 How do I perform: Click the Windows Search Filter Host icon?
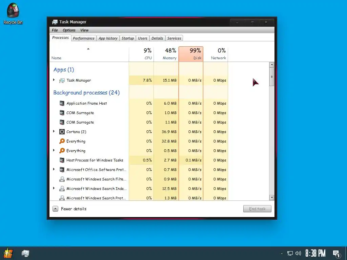click(x=62, y=179)
